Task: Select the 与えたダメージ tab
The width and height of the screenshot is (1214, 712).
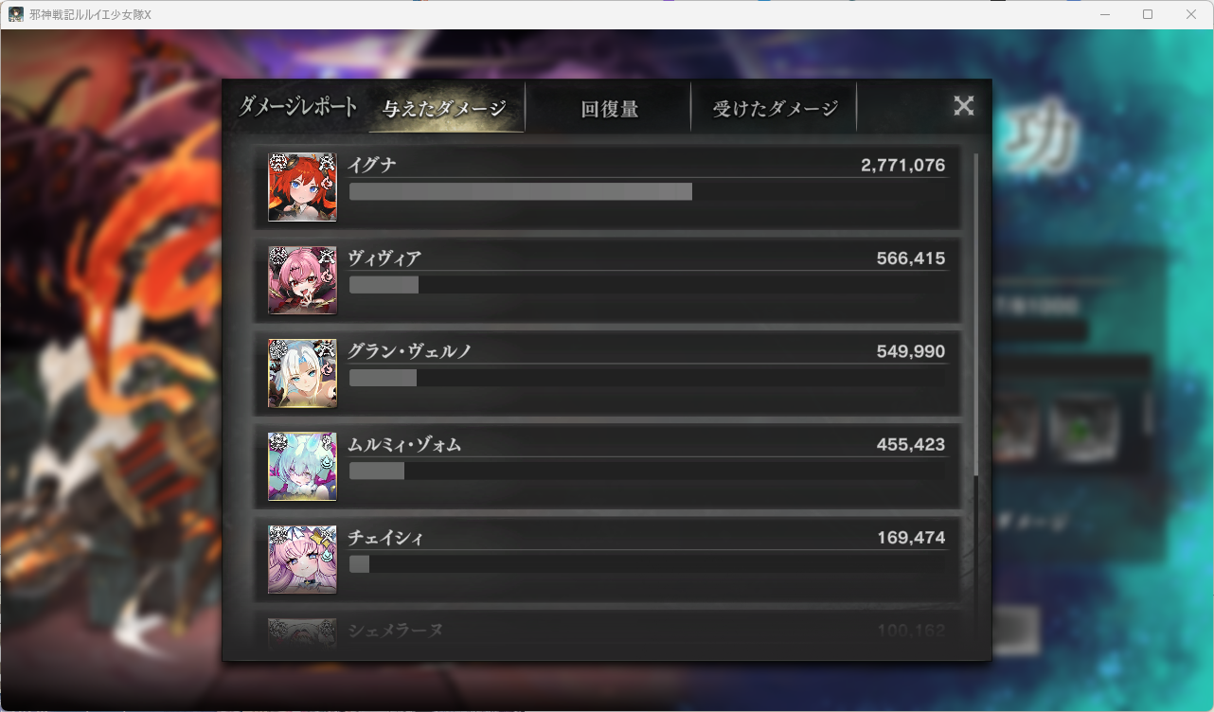Action: [445, 108]
